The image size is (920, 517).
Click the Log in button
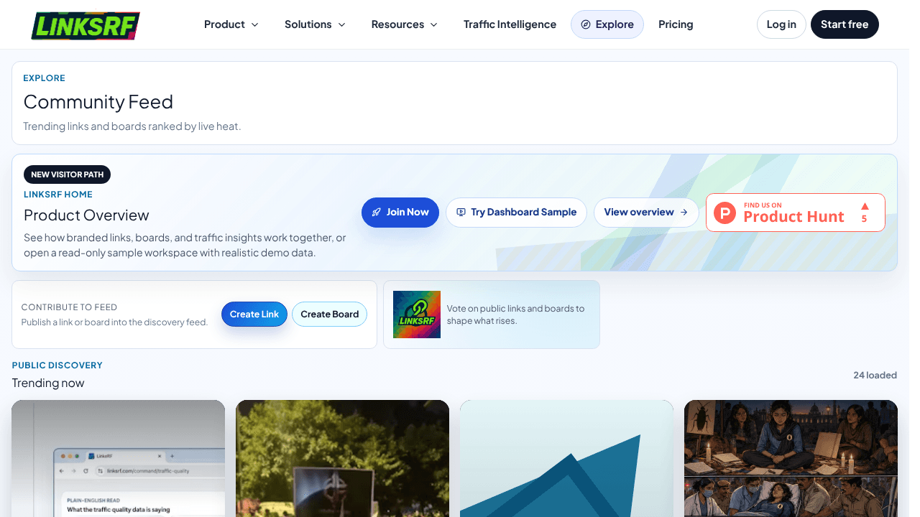[781, 24]
